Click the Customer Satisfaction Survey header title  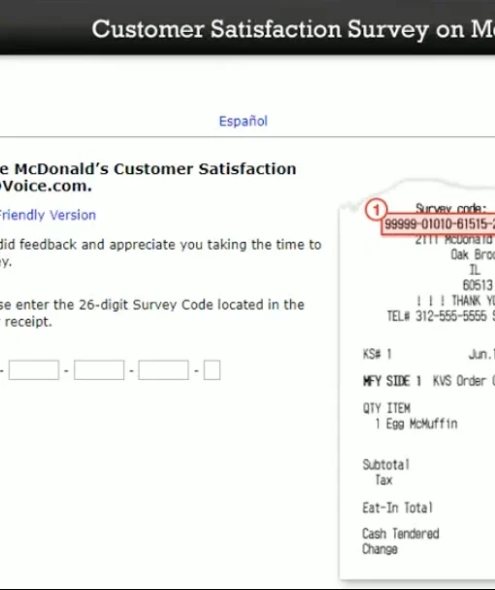pos(293,29)
